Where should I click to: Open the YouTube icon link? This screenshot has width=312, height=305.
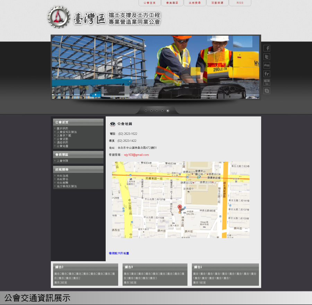click(267, 82)
